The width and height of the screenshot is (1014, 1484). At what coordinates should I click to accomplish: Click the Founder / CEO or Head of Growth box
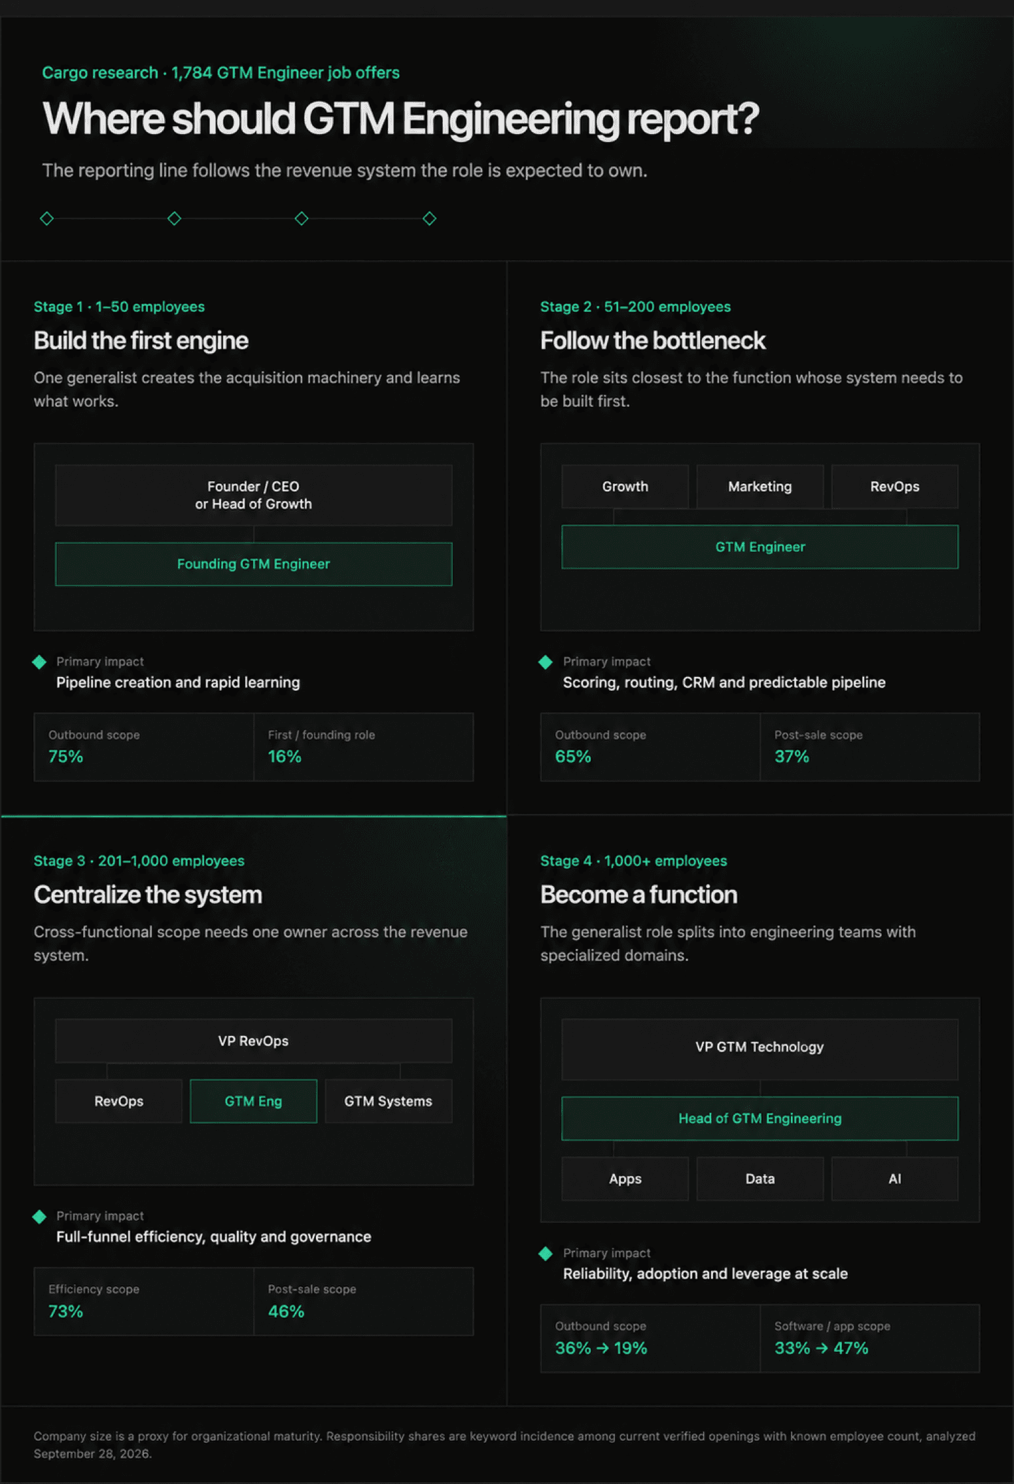pos(254,495)
